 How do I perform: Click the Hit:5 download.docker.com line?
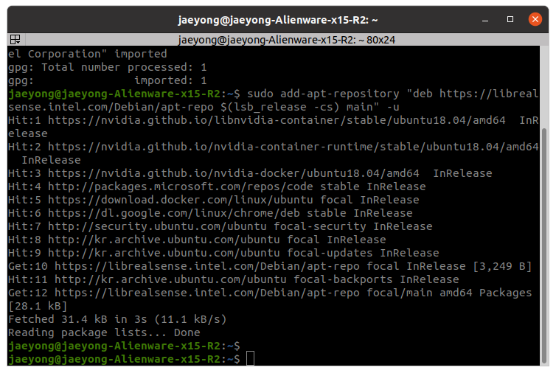[213, 200]
